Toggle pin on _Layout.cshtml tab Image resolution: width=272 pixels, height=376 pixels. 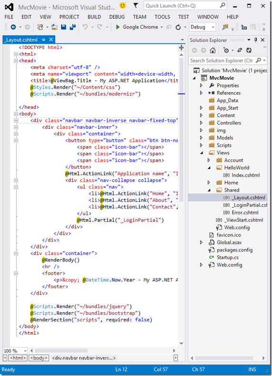(43, 39)
